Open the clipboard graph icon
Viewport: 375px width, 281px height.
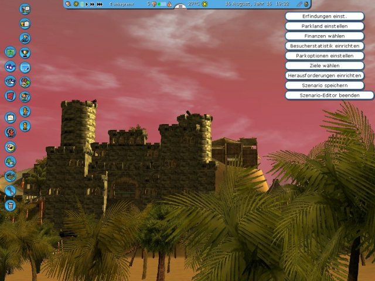click(x=11, y=118)
